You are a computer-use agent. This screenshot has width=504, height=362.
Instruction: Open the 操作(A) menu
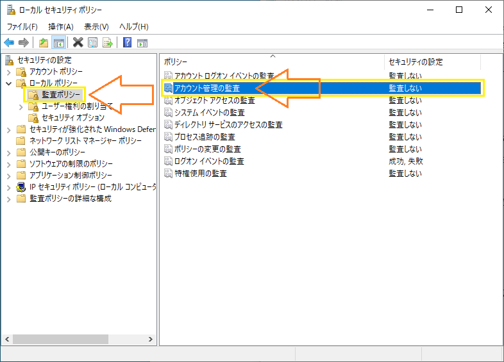click(x=61, y=27)
